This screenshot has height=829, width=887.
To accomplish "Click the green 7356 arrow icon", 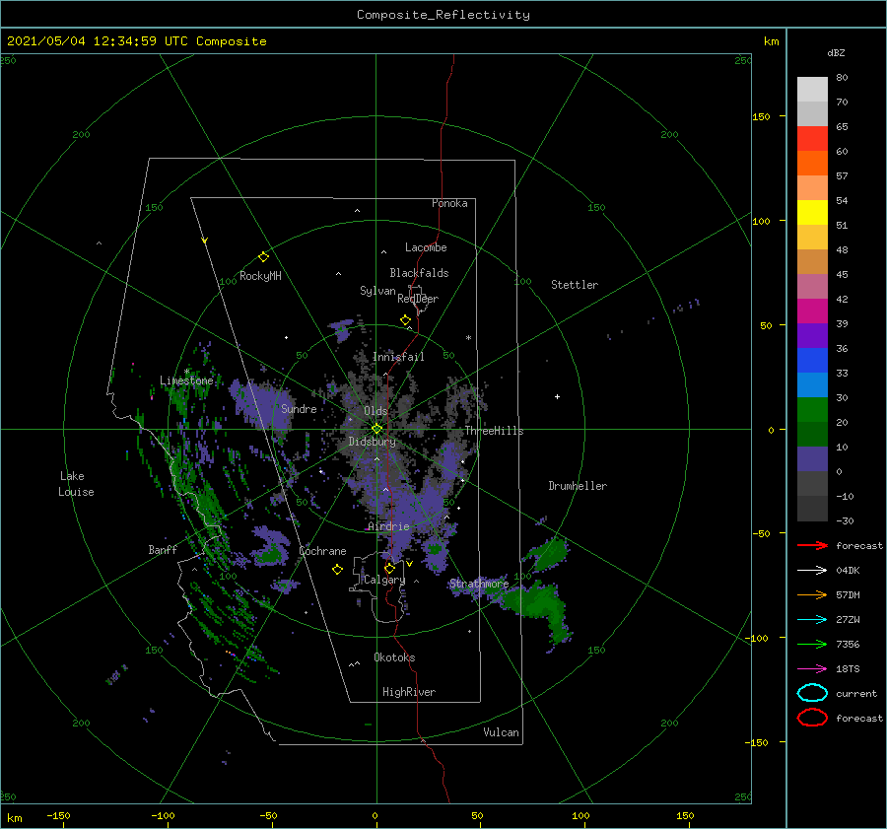I will point(812,644).
